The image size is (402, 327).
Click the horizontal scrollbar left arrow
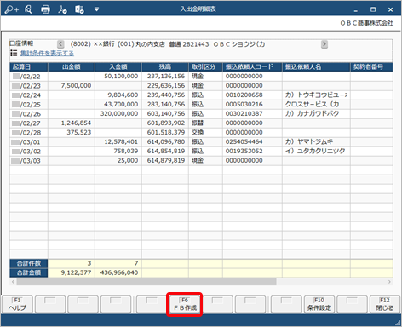pyautogui.click(x=13, y=282)
